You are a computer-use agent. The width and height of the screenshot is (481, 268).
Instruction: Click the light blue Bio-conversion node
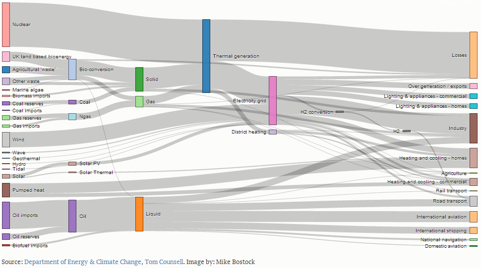[72, 69]
